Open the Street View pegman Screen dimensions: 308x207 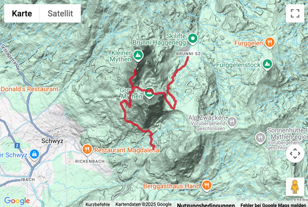pos(295,187)
